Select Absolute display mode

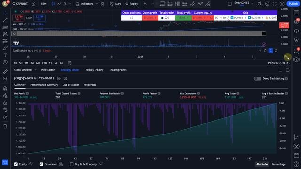point(262,164)
